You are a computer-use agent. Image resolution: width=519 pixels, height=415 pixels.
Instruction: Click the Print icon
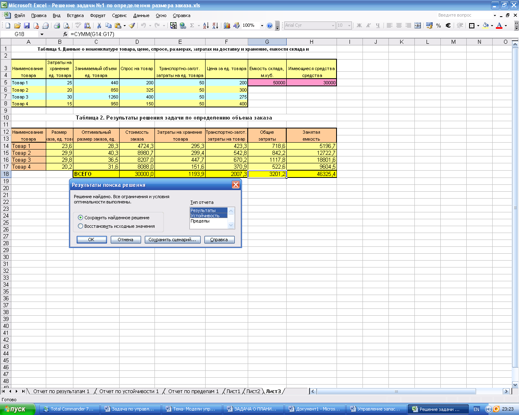click(x=57, y=26)
